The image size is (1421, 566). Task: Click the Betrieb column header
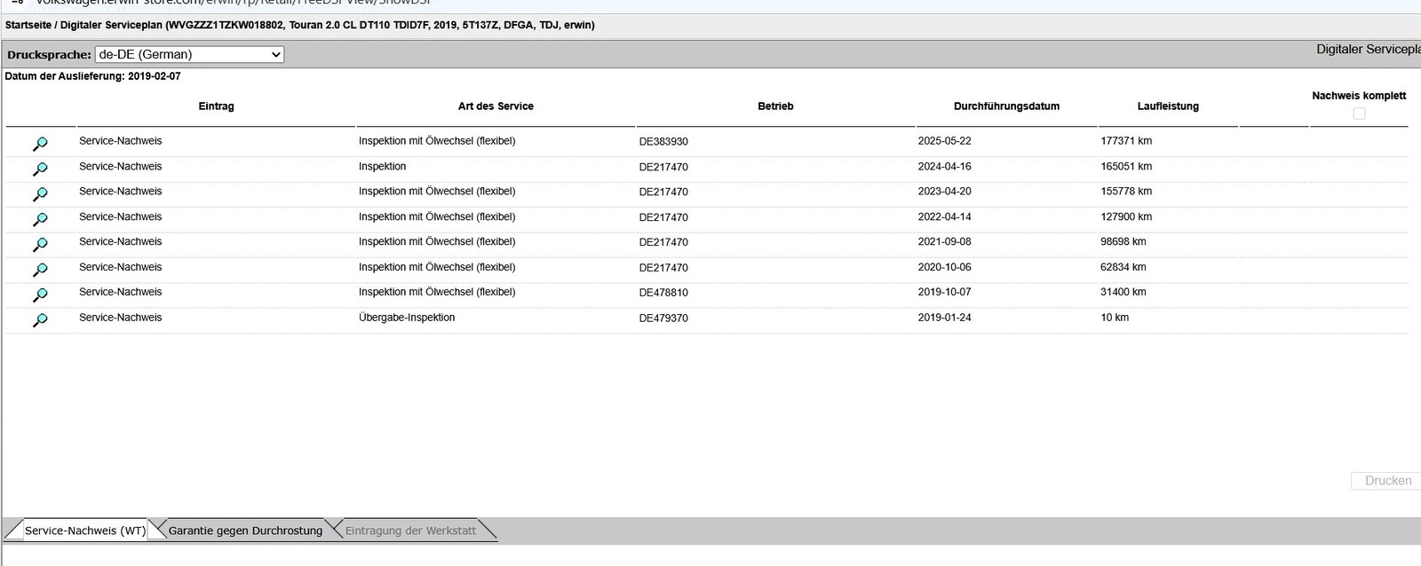tap(775, 106)
